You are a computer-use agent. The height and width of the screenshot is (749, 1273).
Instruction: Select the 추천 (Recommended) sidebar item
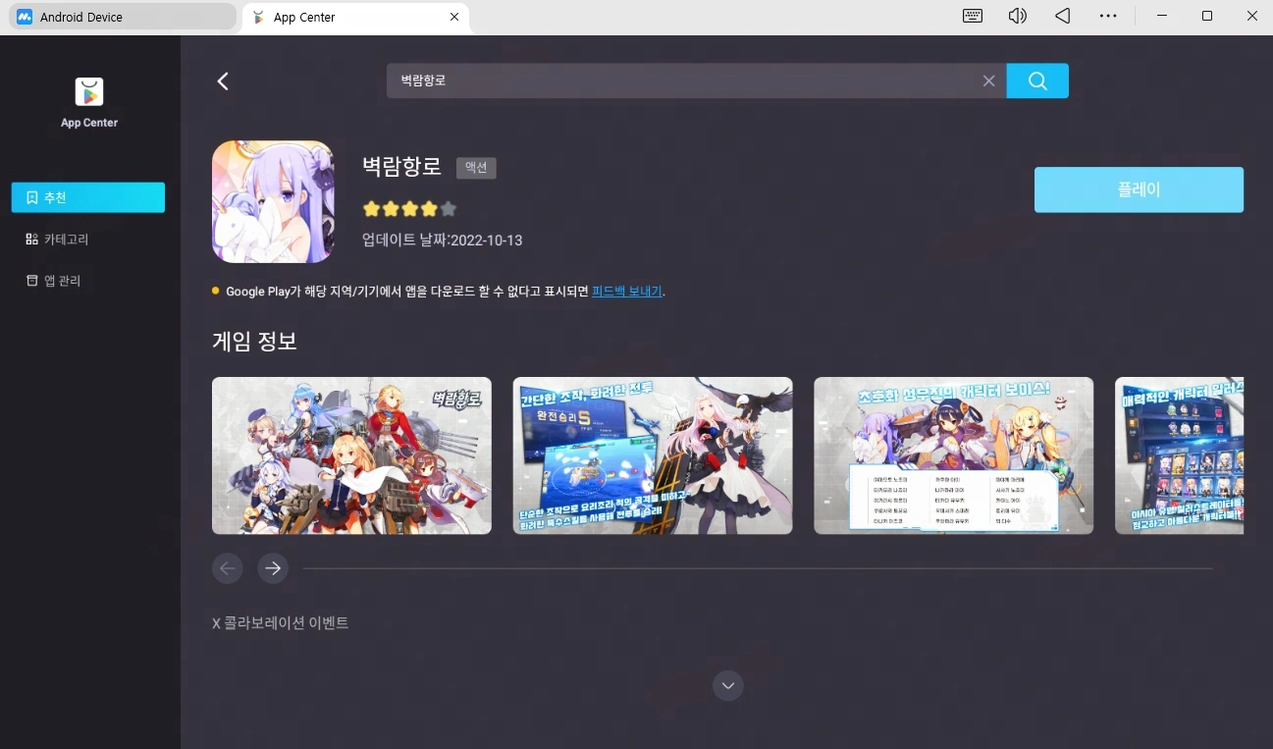coord(87,196)
